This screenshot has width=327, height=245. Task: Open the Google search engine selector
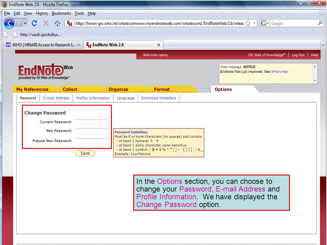click(265, 23)
